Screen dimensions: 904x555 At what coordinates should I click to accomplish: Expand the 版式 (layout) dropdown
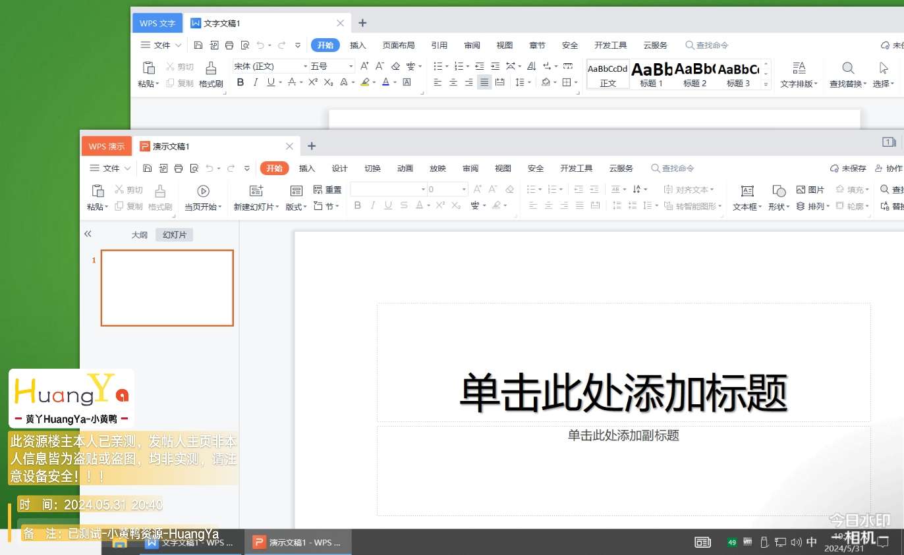(x=297, y=207)
